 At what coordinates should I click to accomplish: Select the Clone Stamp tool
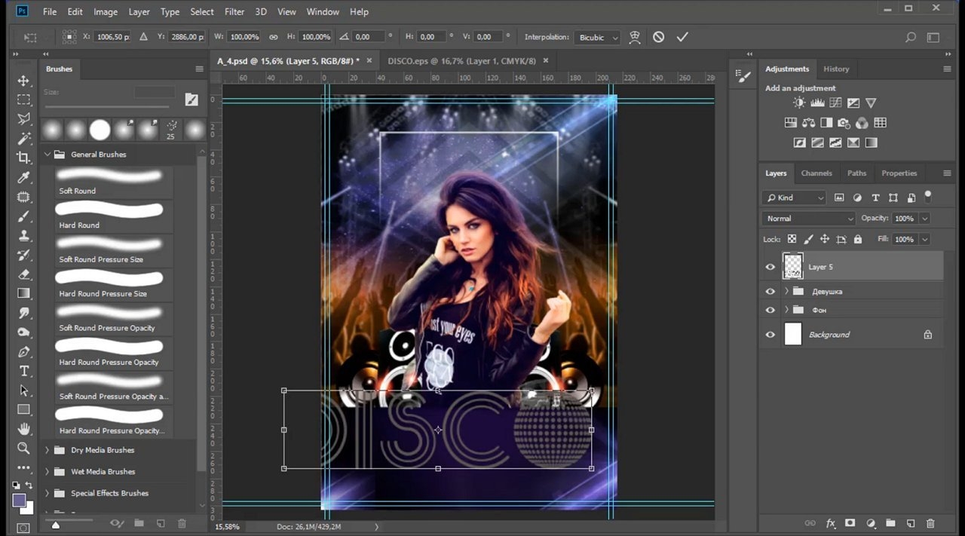click(23, 235)
